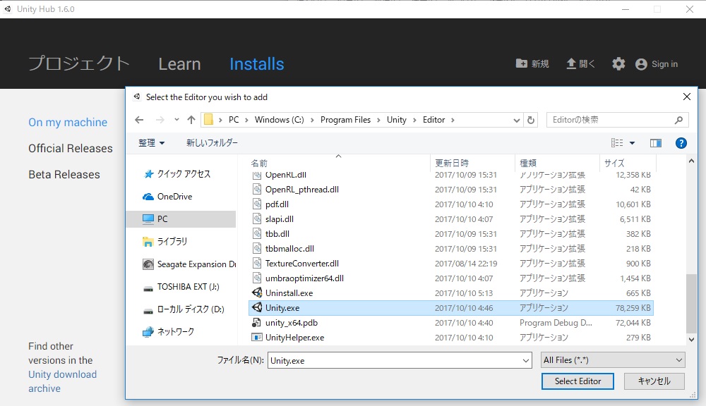Click the open project upload icon labelled 開く

571,63
